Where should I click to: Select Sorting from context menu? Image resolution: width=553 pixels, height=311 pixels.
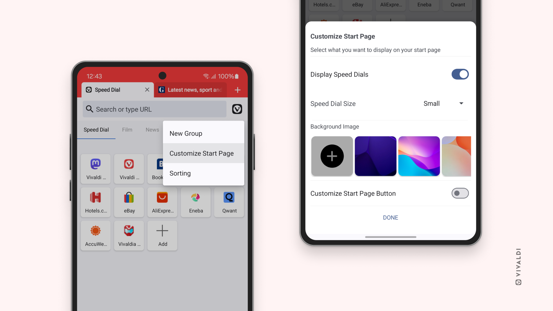180,173
